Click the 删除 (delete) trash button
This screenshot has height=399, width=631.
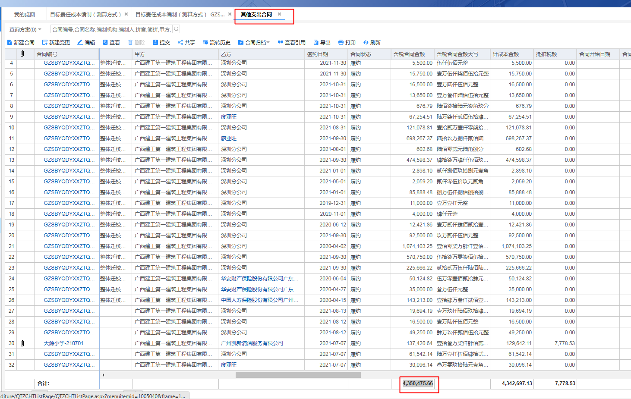coord(136,42)
